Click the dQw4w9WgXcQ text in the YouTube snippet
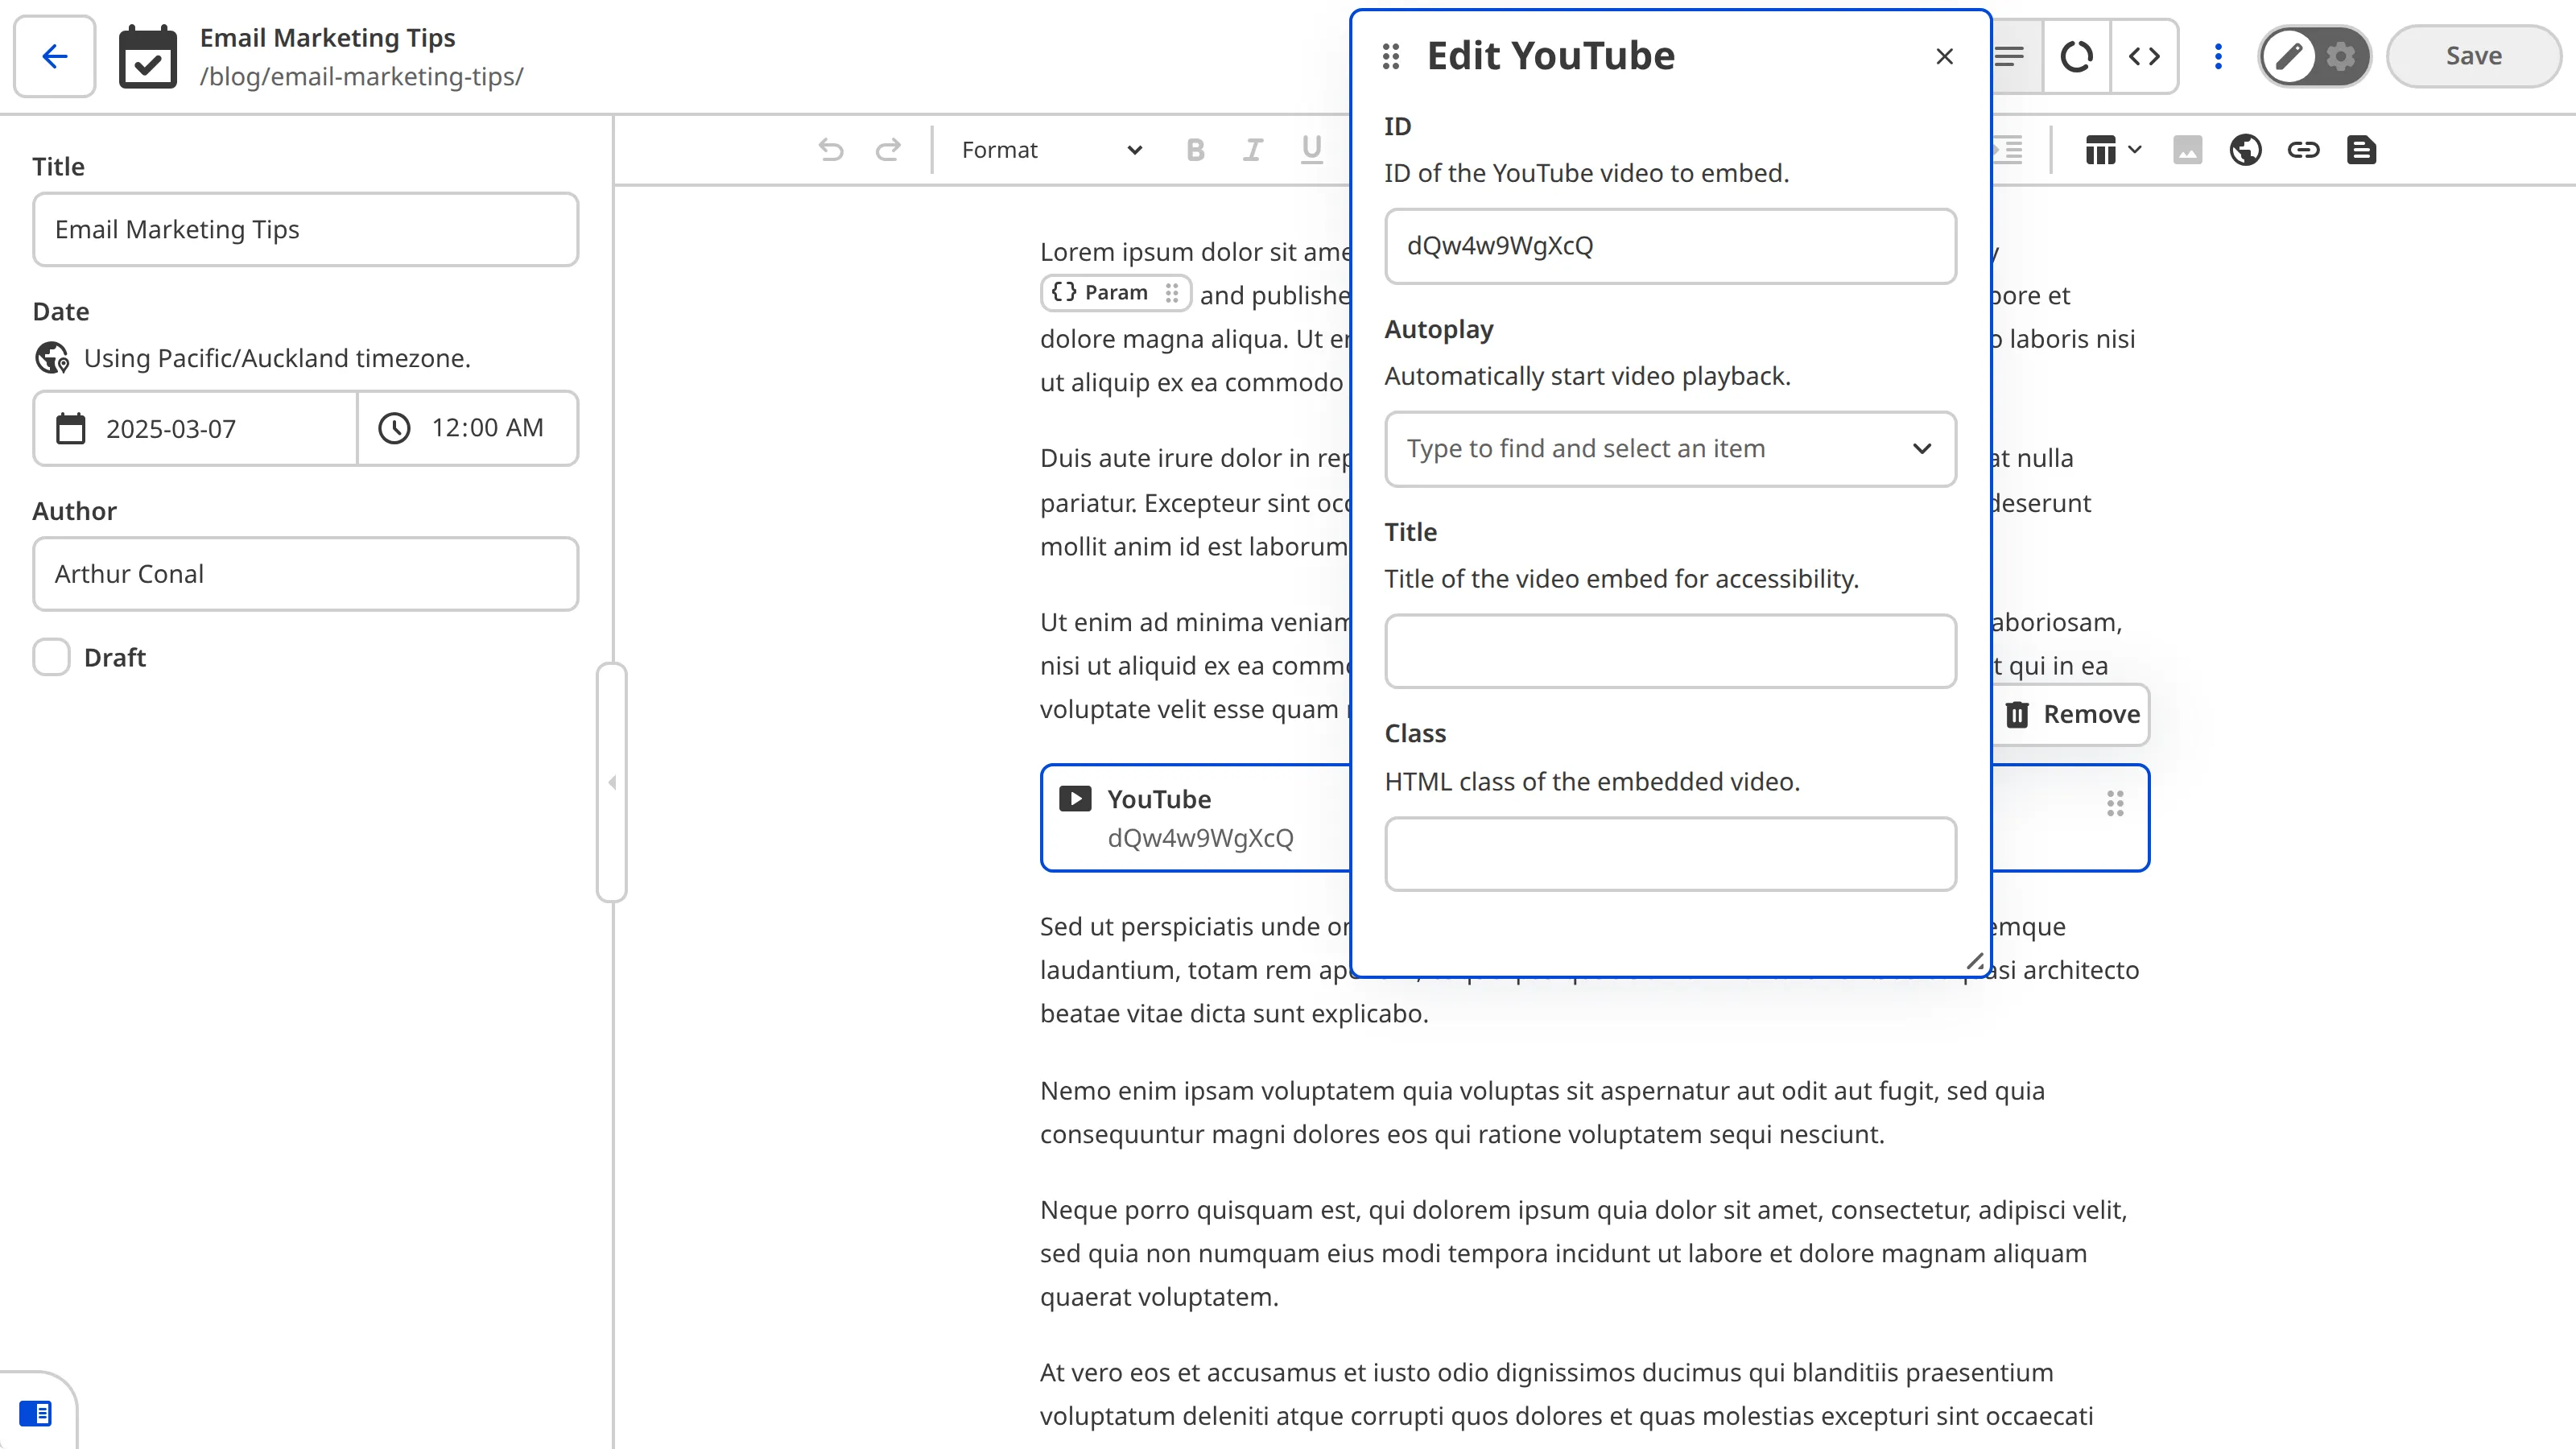 click(1200, 838)
